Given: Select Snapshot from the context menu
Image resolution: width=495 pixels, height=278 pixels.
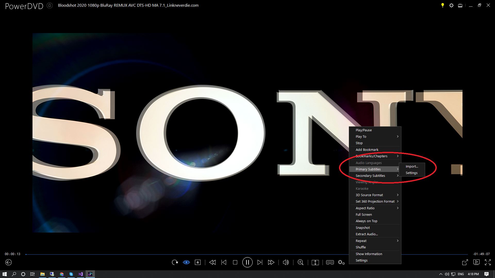Looking at the screenshot, I should (362, 228).
